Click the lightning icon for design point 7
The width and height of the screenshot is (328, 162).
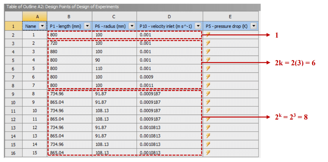click(208, 85)
